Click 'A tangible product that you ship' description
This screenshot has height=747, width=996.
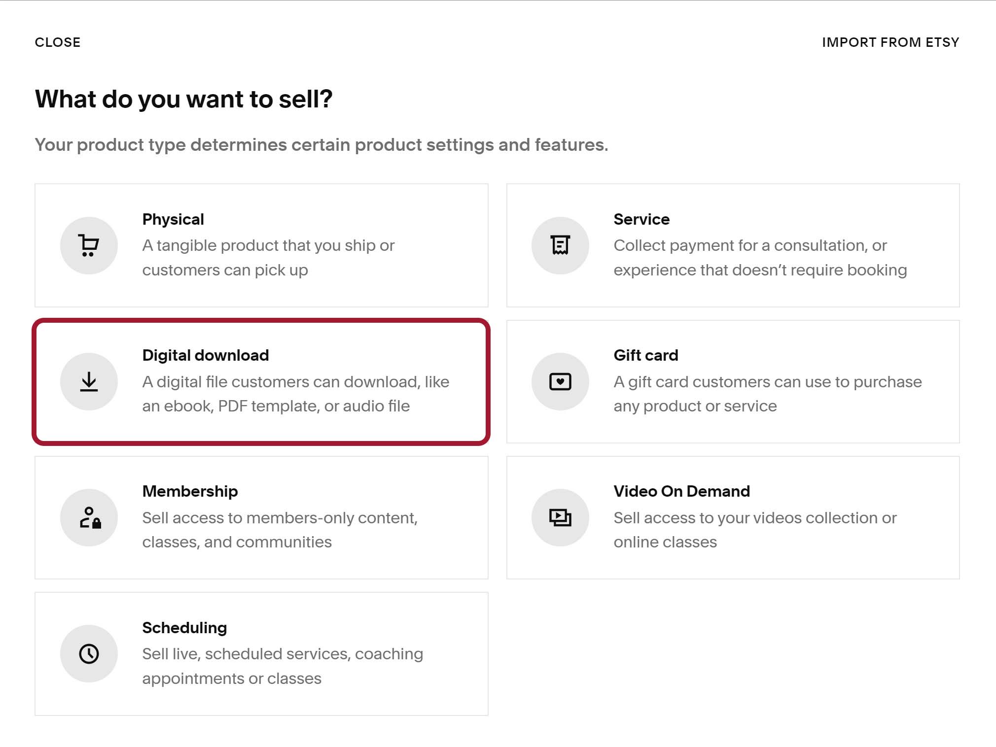pos(268,258)
